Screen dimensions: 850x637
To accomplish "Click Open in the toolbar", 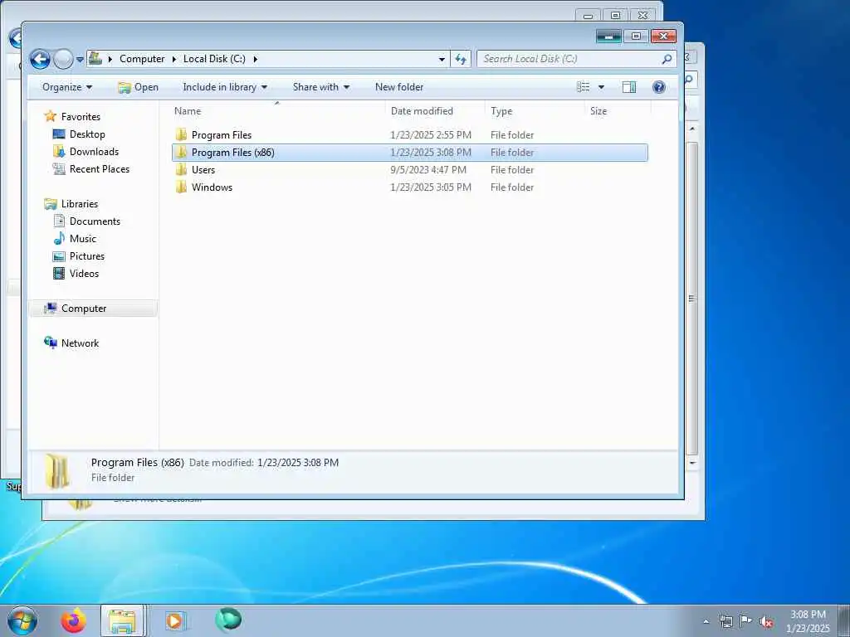I will click(139, 87).
